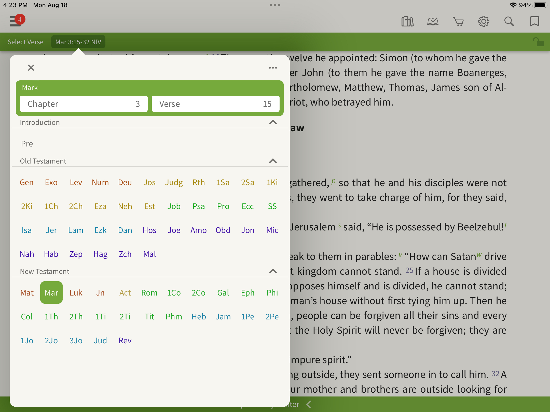550x412 pixels.
Task: Tap the search magnifier icon
Action: (509, 22)
